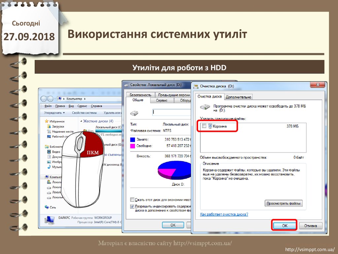Image resolution: width=338 pixels, height=254 pixels.
Task: Check the Корзина checkbox in Disk Cleanup
Action: click(x=204, y=126)
